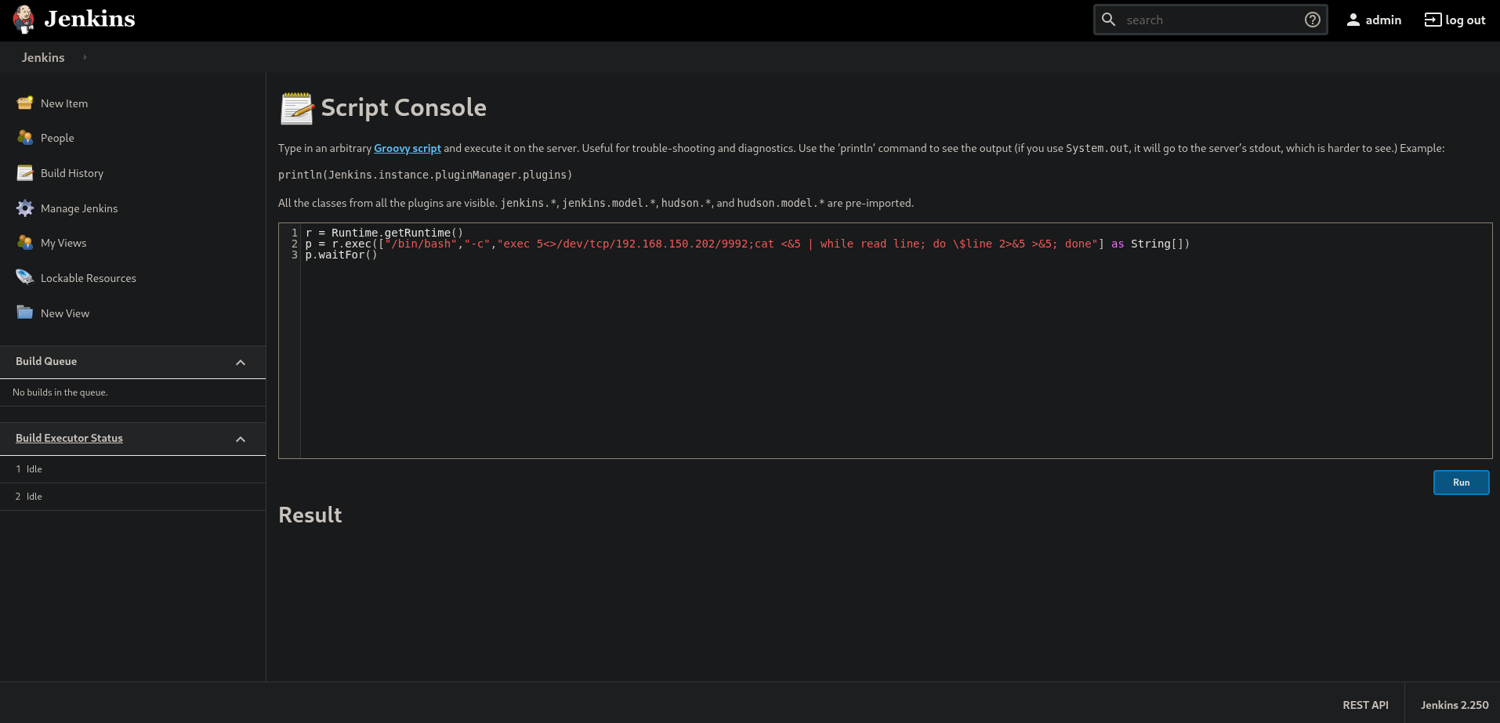Click the Manage Jenkins gear icon
This screenshot has width=1500, height=723.
(x=25, y=208)
